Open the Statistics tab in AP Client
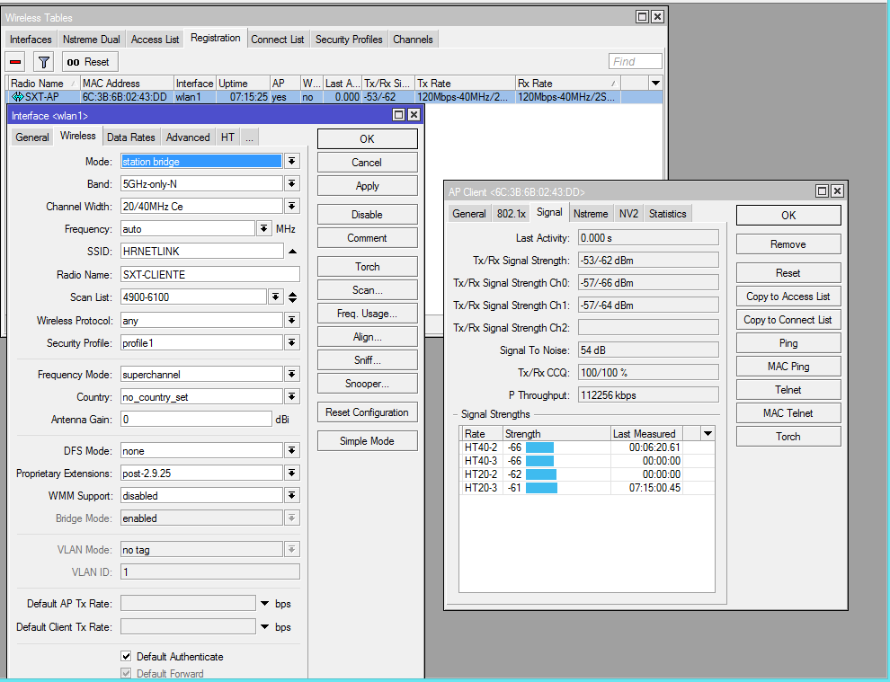The width and height of the screenshot is (890, 682). [667, 214]
